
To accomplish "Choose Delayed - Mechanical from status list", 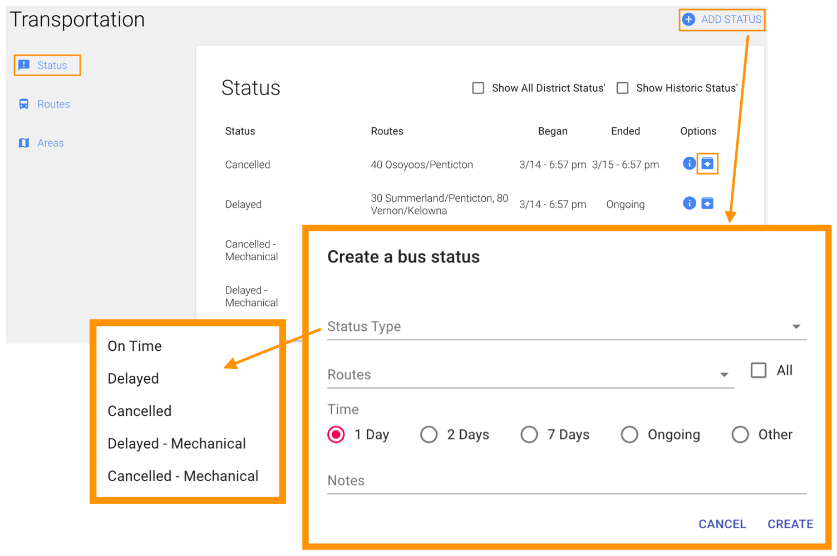I will [177, 444].
